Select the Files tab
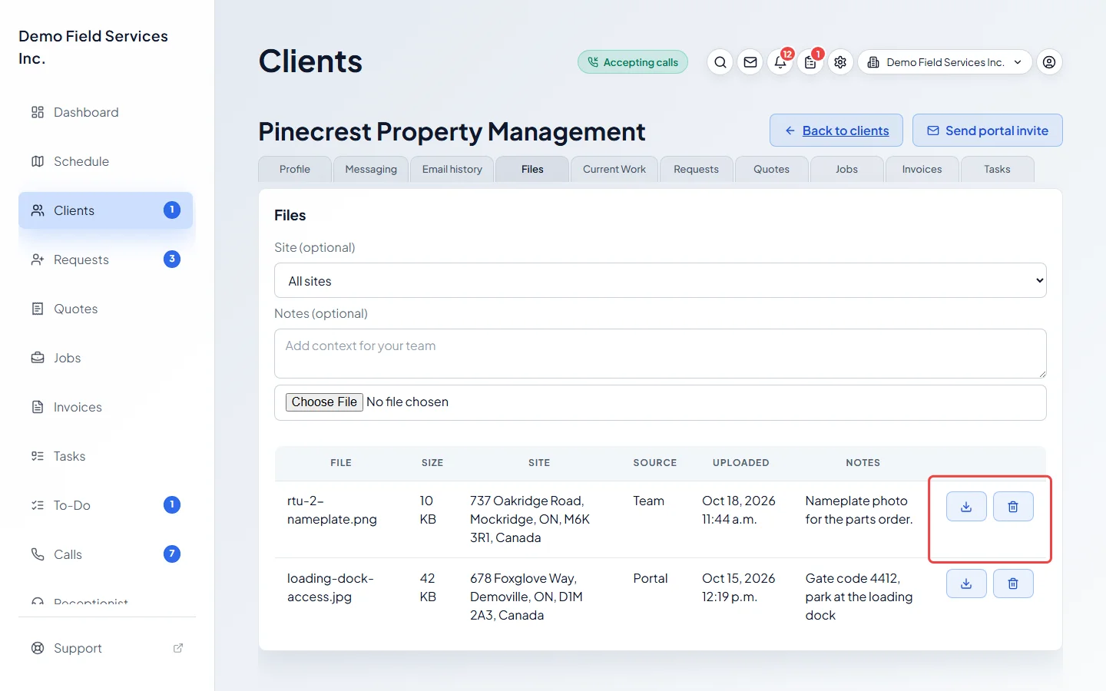 [532, 169]
